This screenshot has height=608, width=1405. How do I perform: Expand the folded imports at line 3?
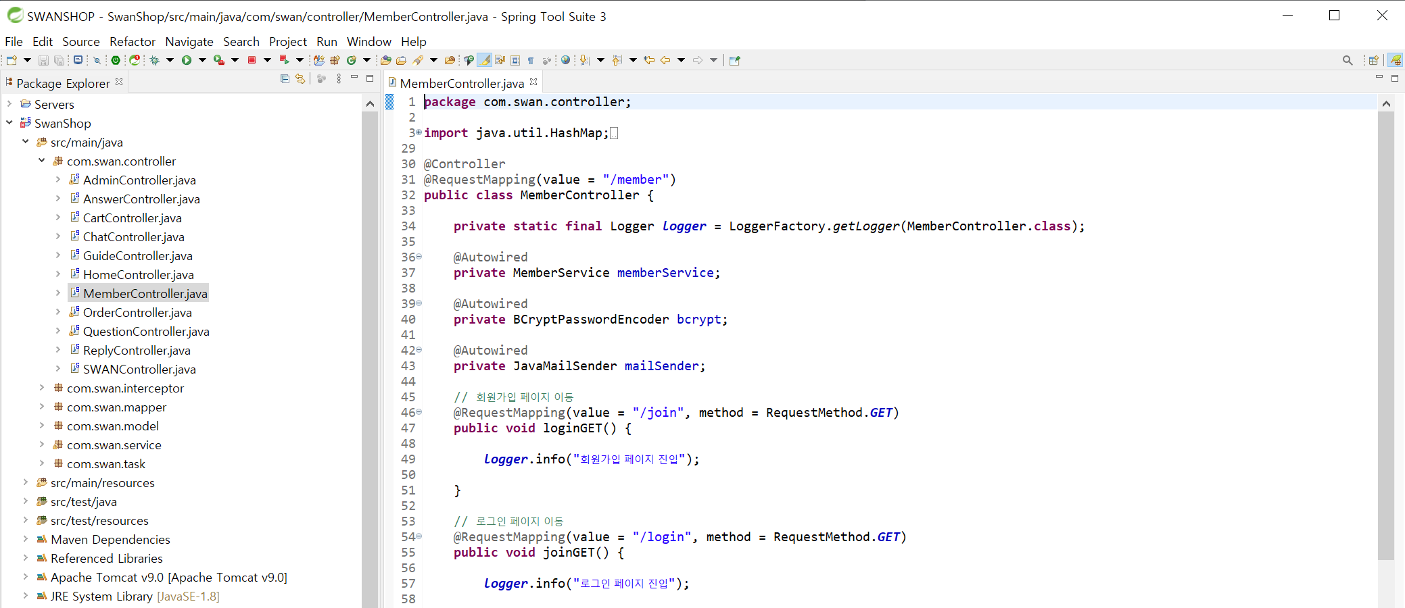click(419, 132)
